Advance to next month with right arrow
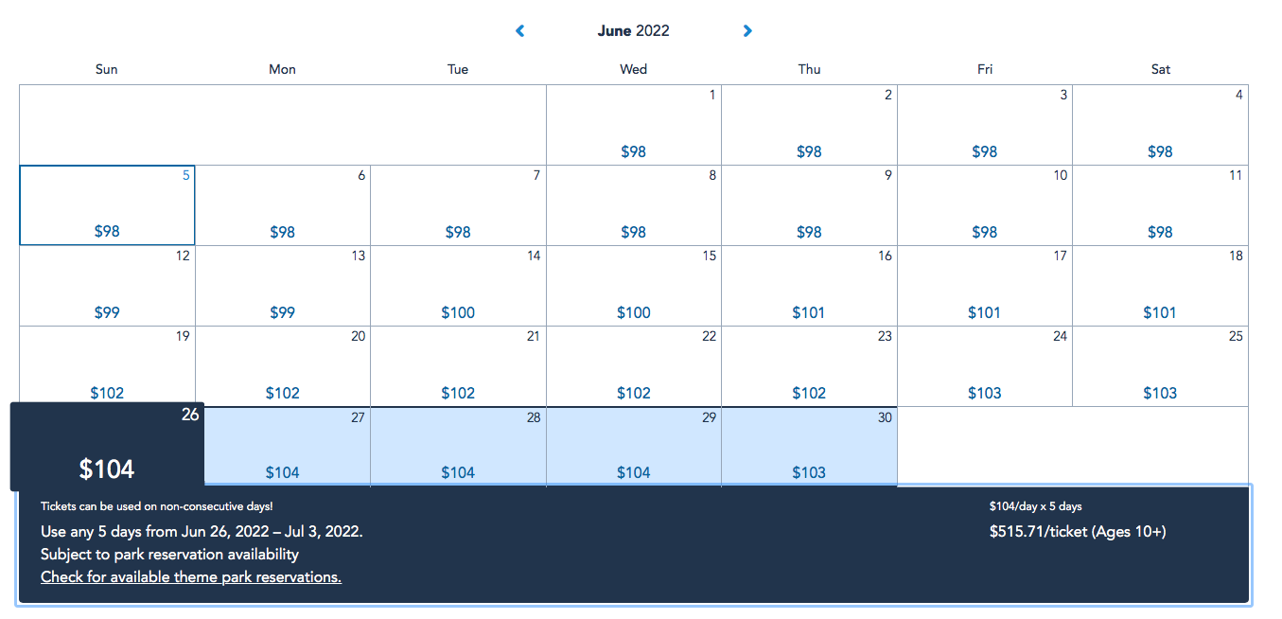 (747, 31)
